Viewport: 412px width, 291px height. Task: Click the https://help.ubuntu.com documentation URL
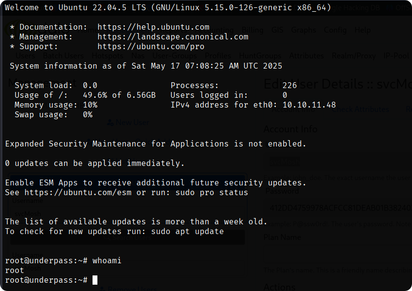(x=153, y=27)
